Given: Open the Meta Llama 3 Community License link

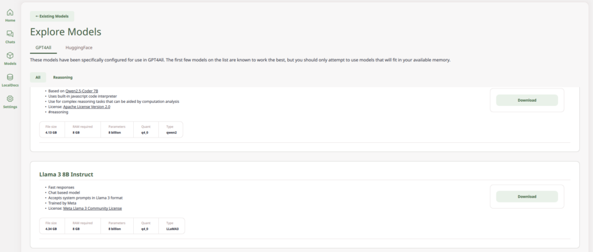Looking at the screenshot, I should coord(92,208).
